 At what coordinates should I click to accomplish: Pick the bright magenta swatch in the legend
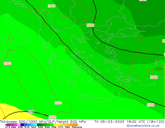(x=16, y=125)
